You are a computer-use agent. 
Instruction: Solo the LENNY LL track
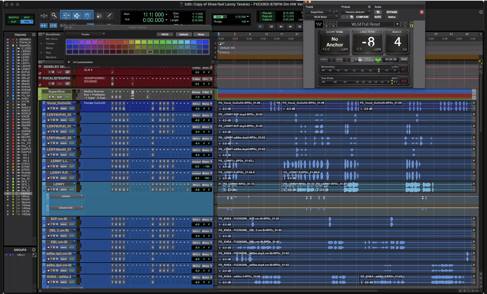pyautogui.click(x=54, y=166)
